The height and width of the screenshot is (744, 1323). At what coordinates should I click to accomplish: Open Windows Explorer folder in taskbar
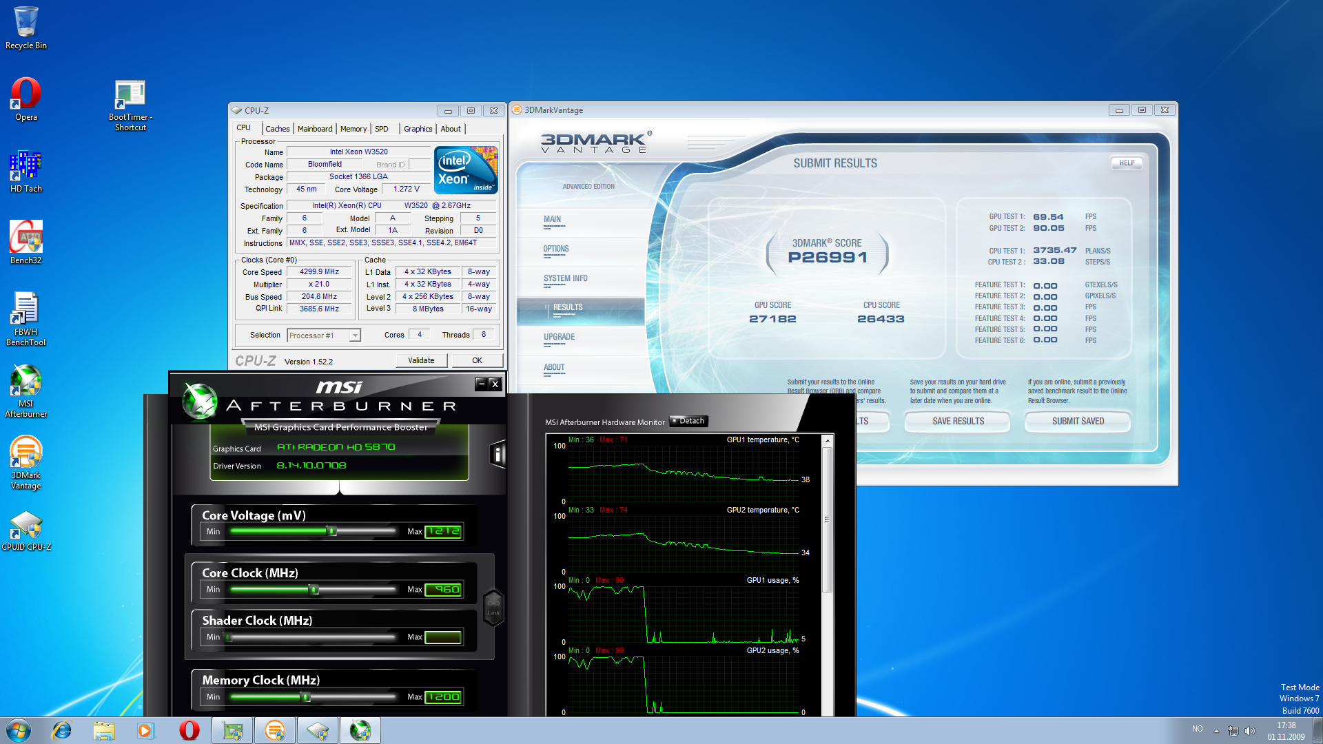click(104, 730)
